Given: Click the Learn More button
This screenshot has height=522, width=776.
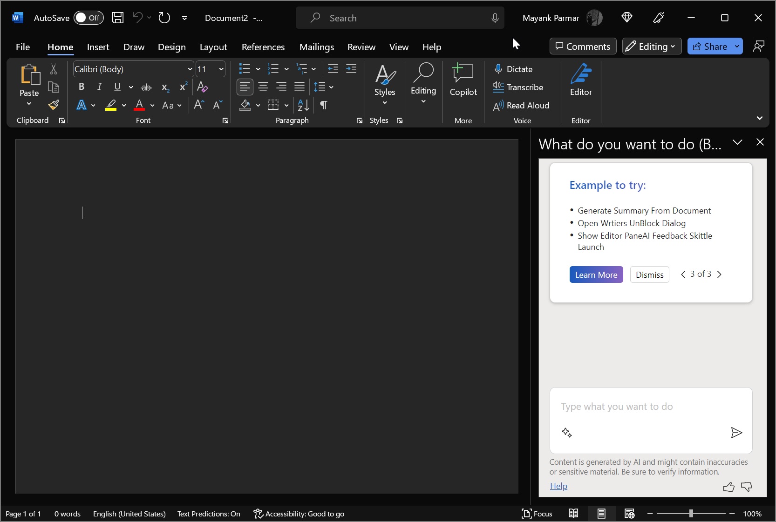Looking at the screenshot, I should [596, 274].
